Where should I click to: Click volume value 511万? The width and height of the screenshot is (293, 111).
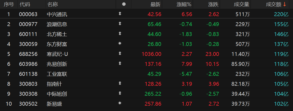243,15
